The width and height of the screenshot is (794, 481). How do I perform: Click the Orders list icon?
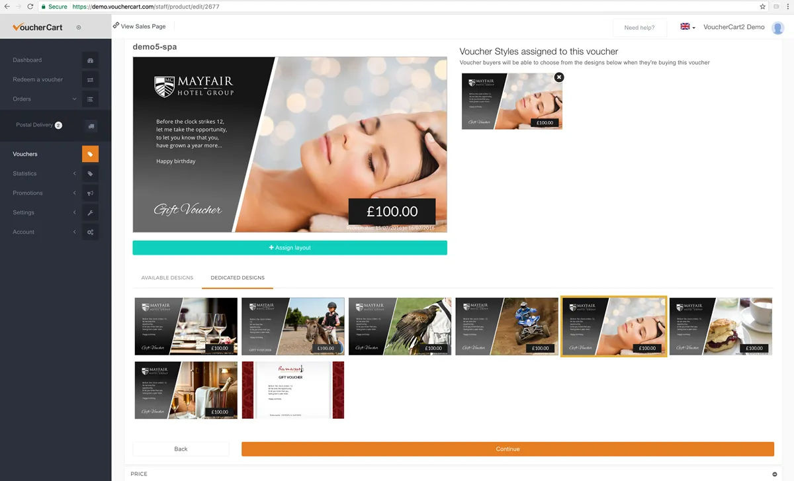[x=91, y=99]
